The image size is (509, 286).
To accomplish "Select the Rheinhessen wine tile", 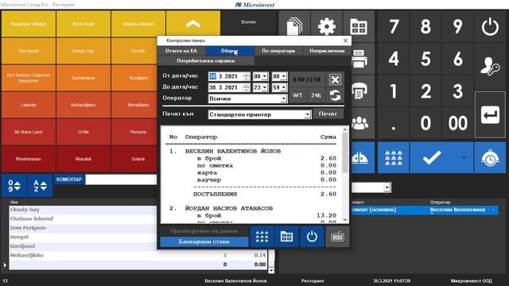I will pos(29,159).
